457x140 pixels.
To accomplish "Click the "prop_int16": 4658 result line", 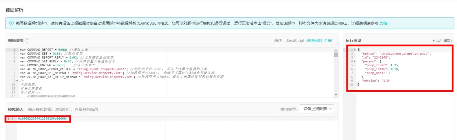I will (x=381, y=69).
